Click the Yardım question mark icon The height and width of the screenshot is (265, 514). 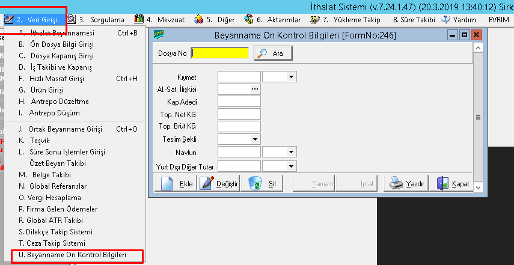(445, 20)
